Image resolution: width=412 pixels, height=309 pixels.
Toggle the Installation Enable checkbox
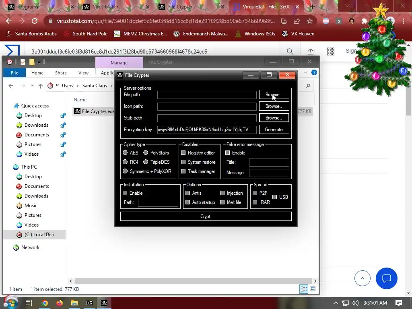click(x=125, y=193)
